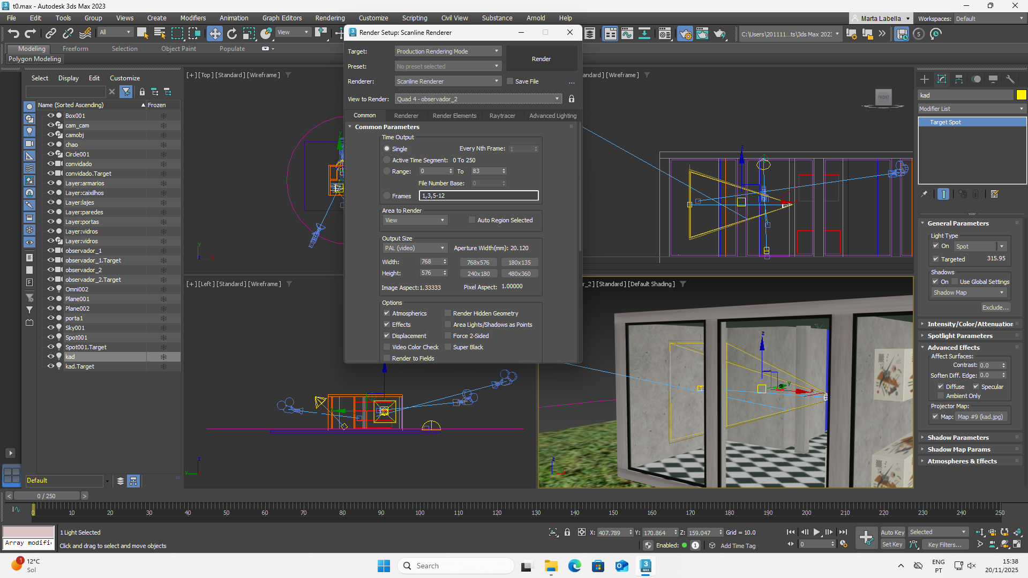
Task: Open the Utilities wrench panel icon
Action: tap(1010, 79)
